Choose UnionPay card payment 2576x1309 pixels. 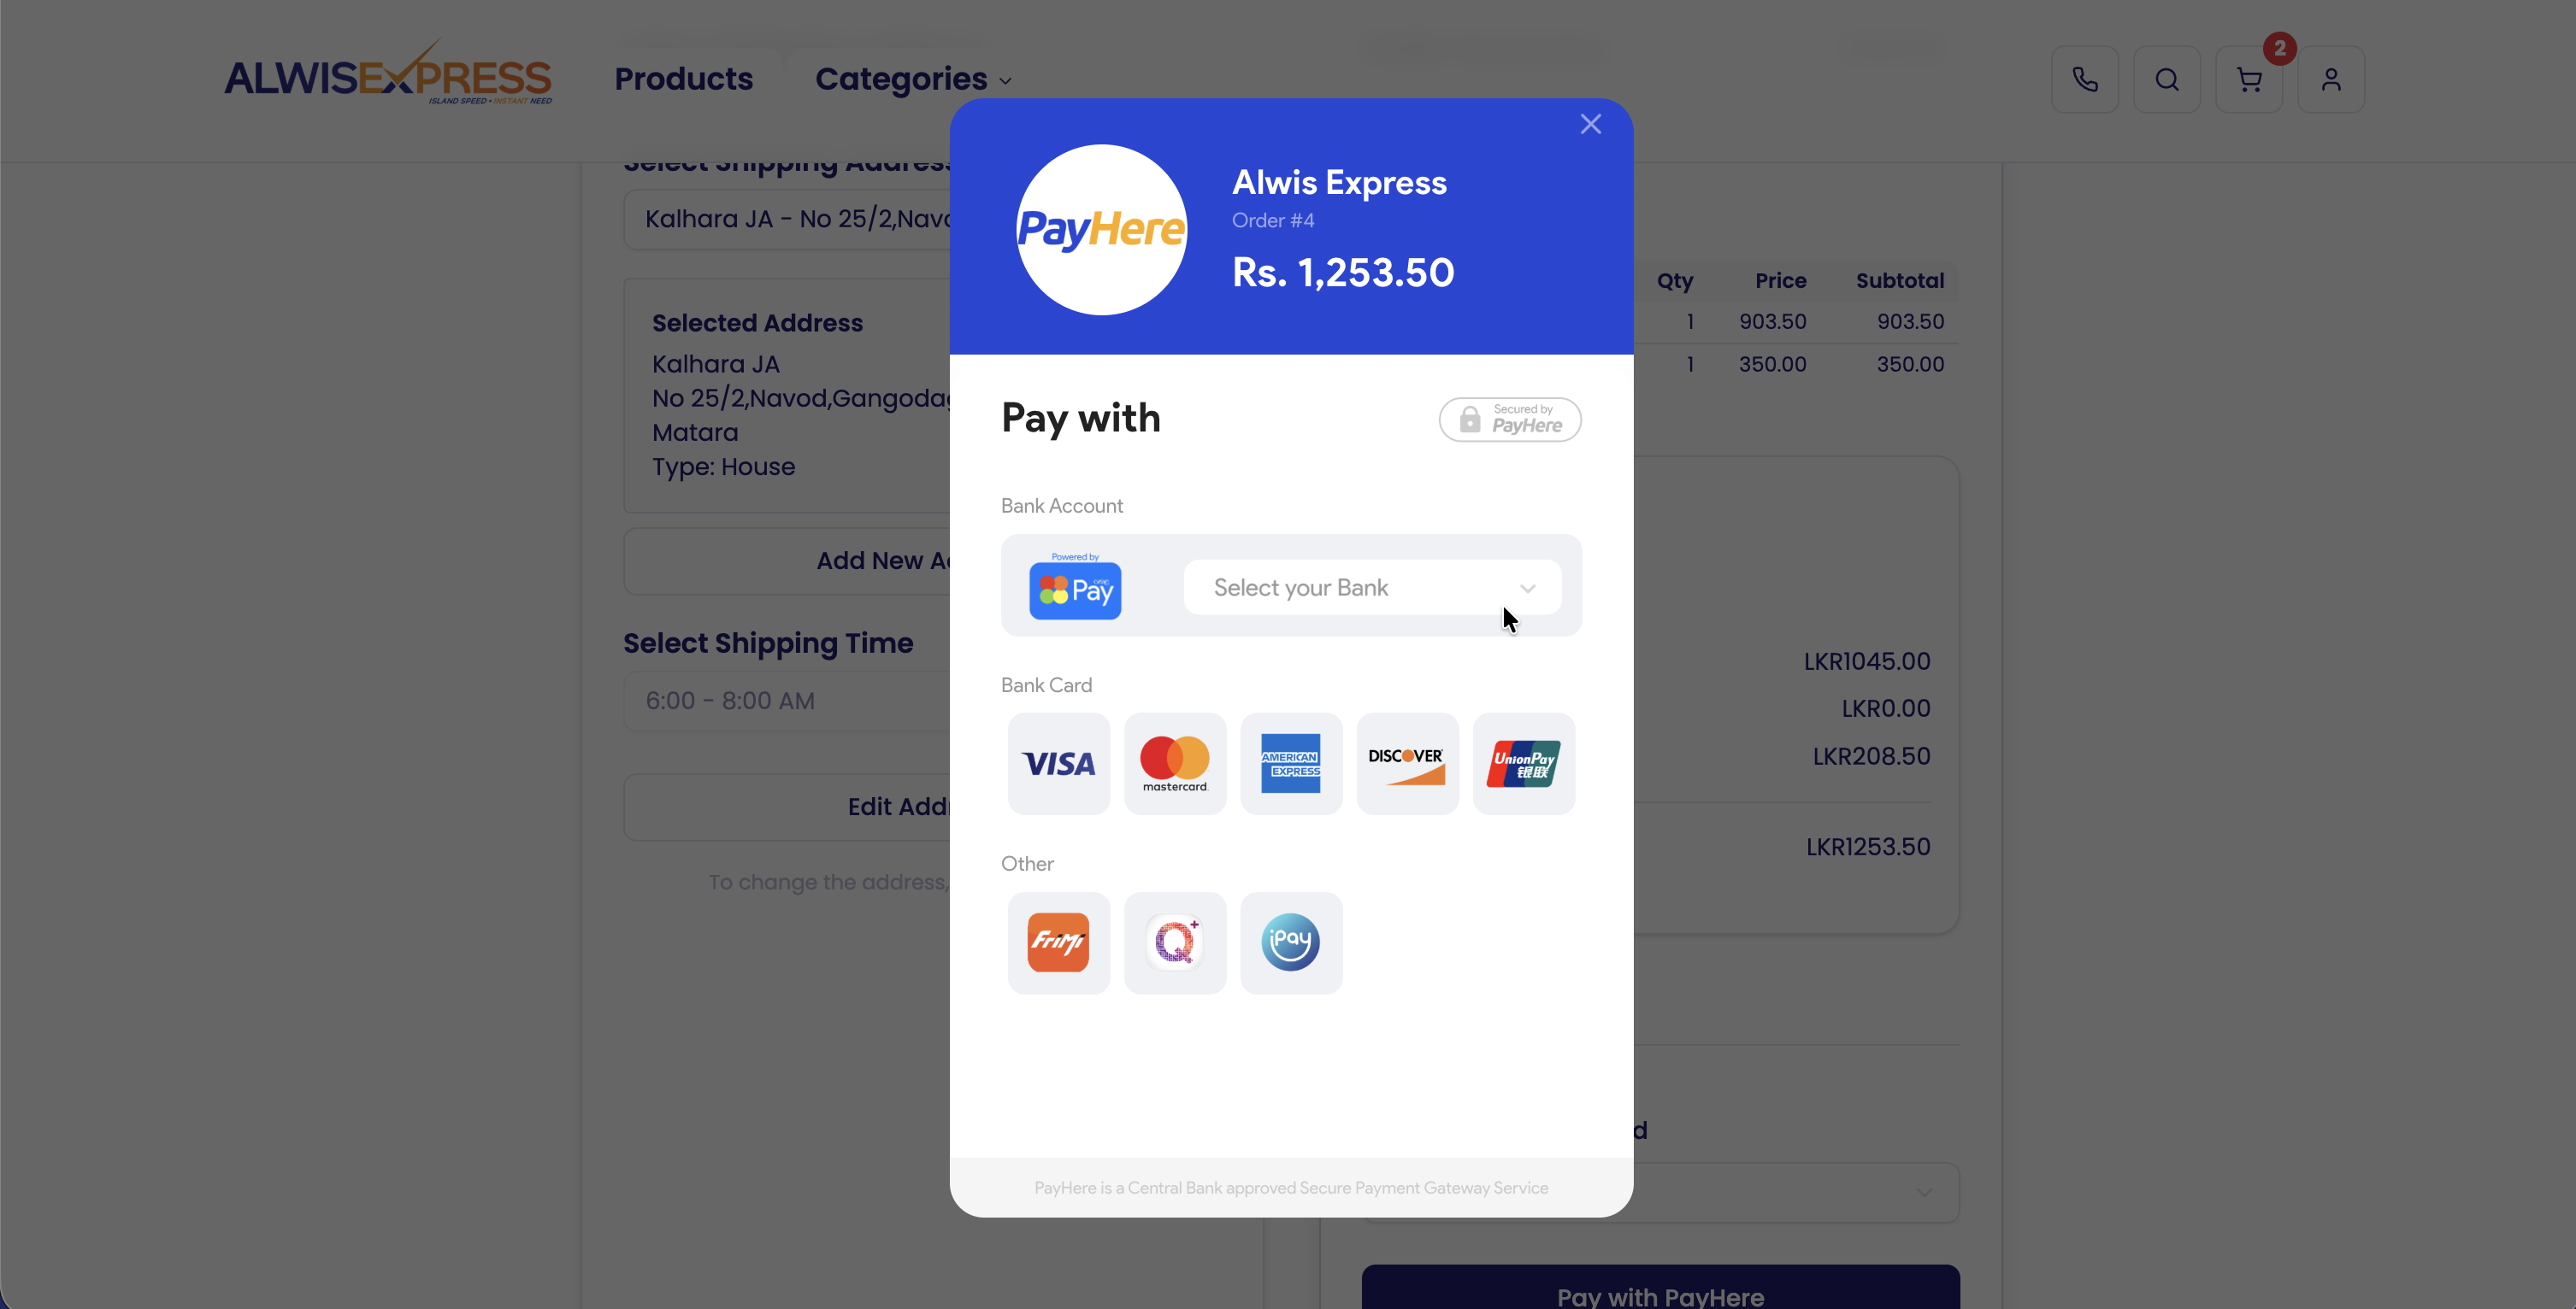coord(1523,763)
